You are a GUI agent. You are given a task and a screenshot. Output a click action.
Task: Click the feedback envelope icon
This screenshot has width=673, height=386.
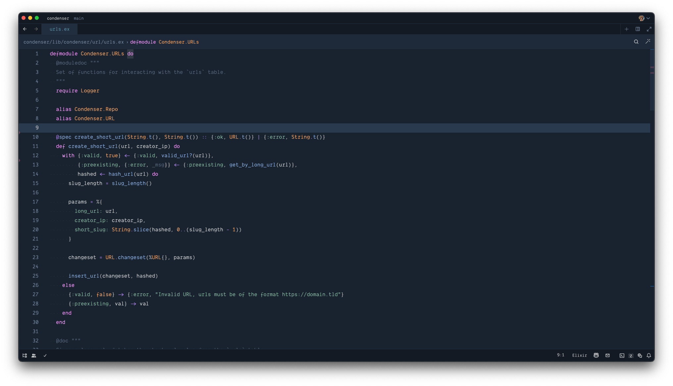607,355
